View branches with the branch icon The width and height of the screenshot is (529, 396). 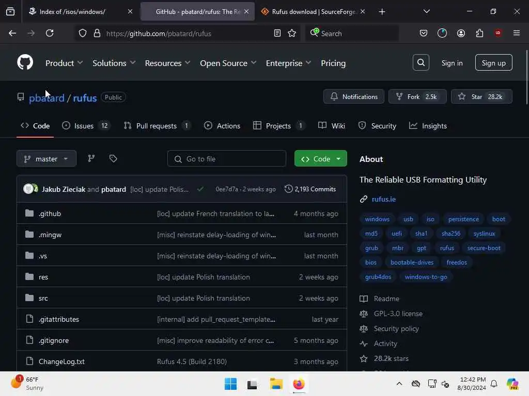[x=91, y=159]
